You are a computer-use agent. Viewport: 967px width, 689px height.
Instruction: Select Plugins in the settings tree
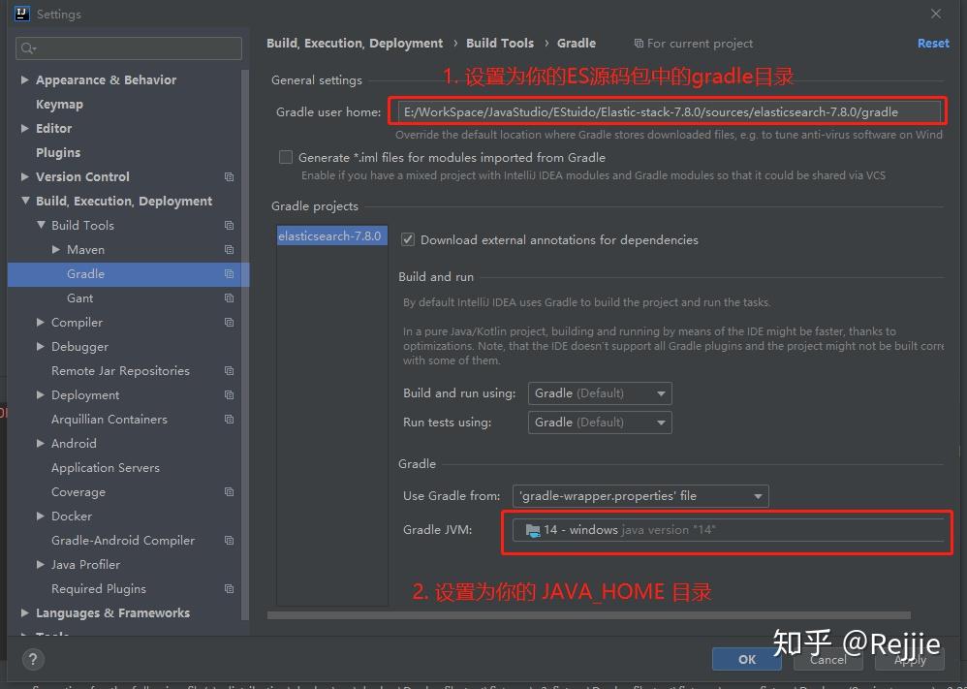point(58,152)
